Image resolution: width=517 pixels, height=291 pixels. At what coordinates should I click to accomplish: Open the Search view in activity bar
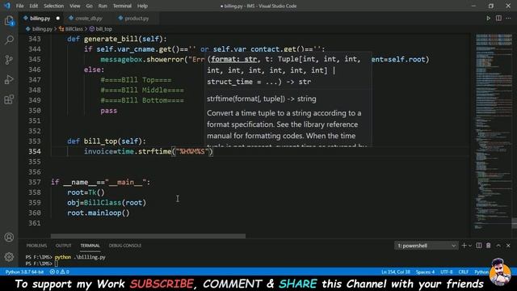point(9,40)
